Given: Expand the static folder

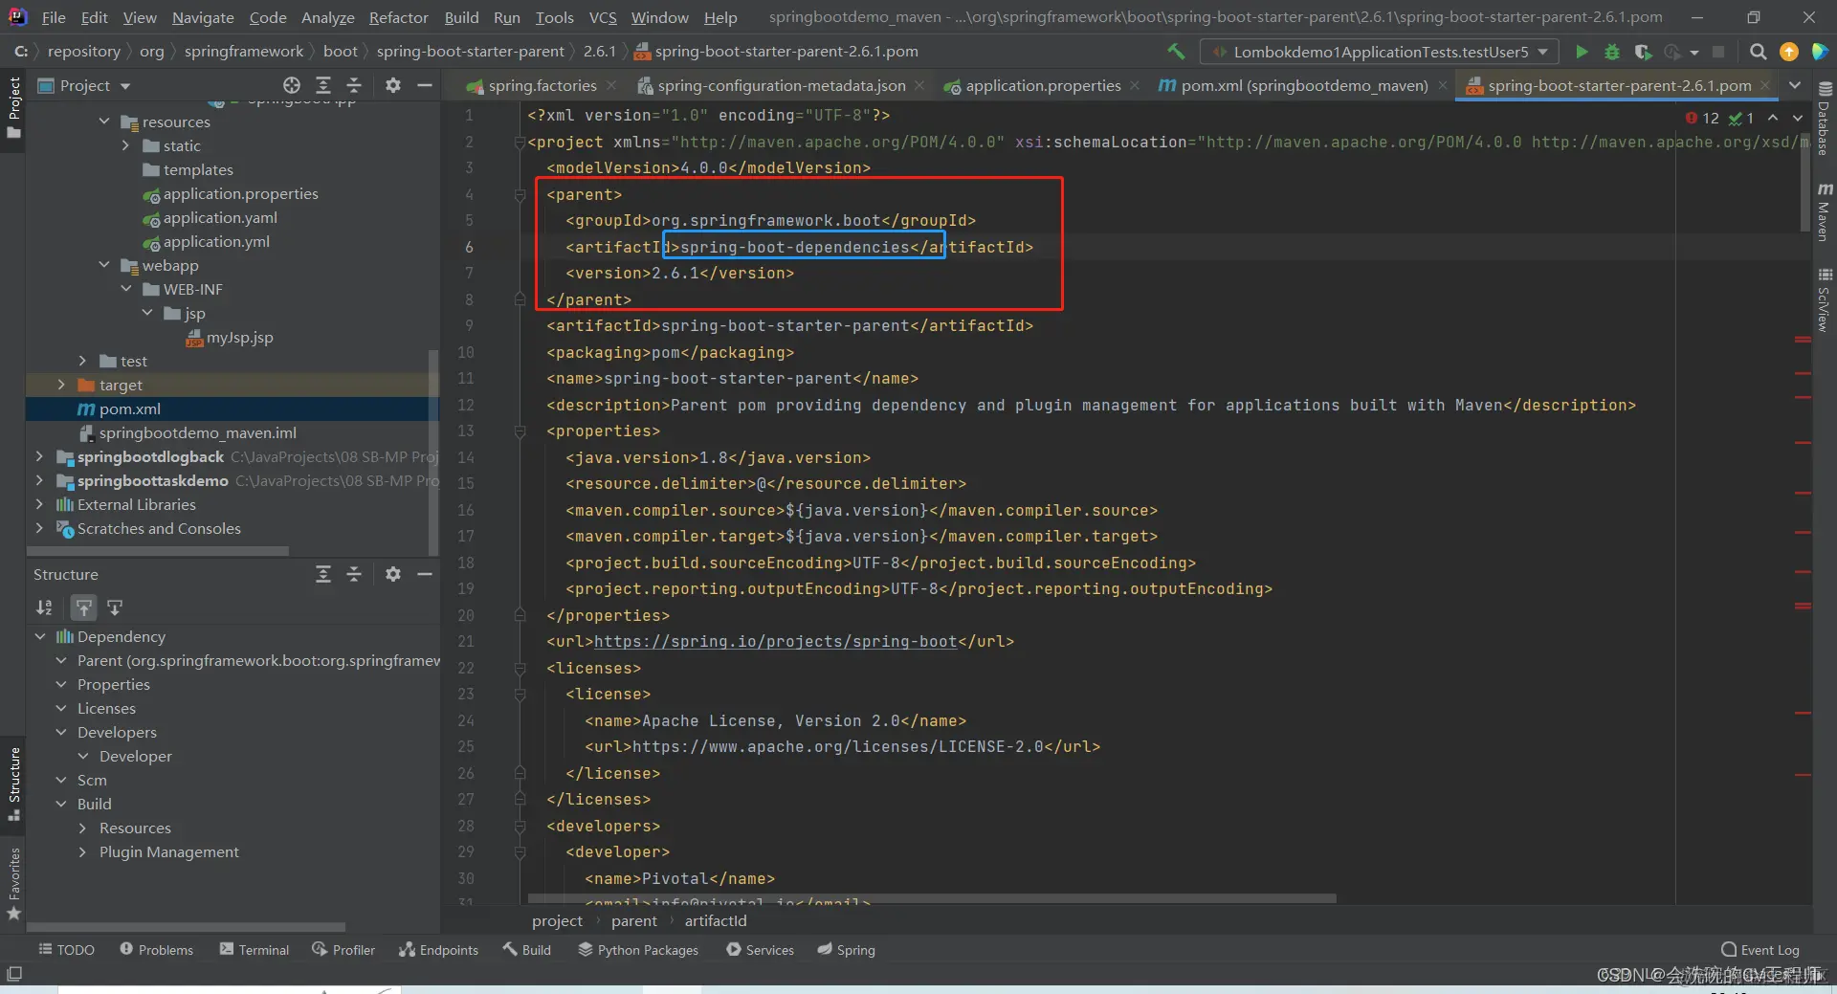Looking at the screenshot, I should point(125,145).
